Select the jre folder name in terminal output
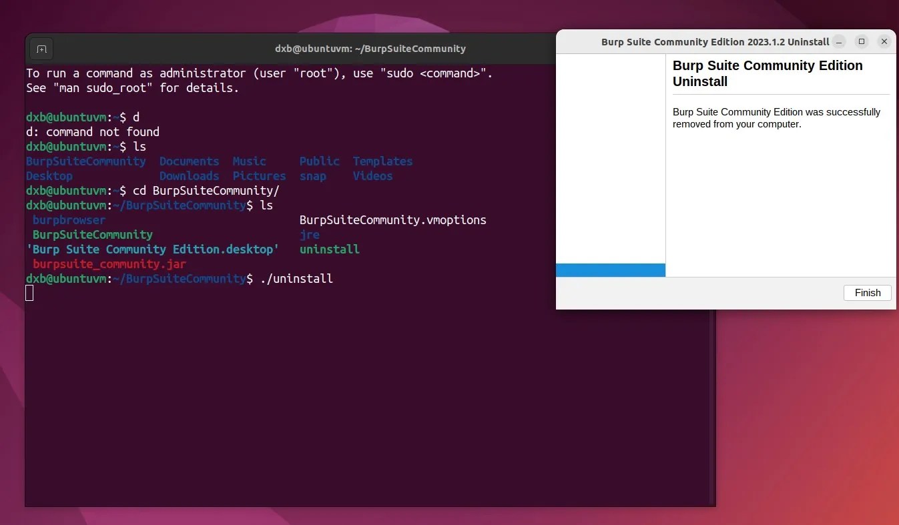899x525 pixels. click(x=309, y=235)
